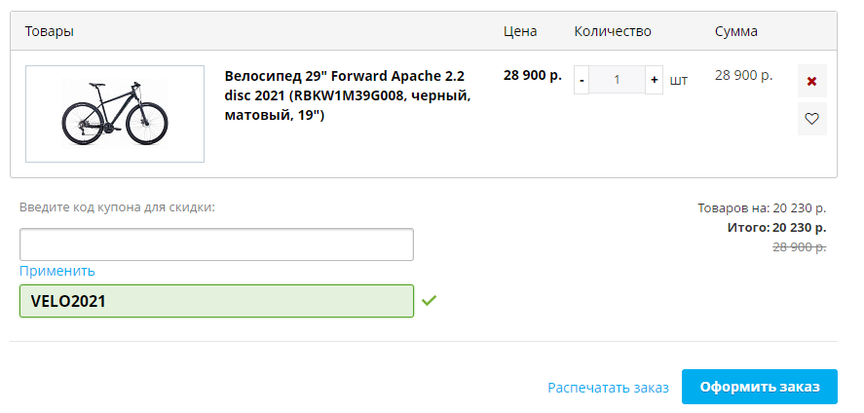864x413 pixels.
Task: Click the Распечатать заказ link
Action: coord(608,388)
